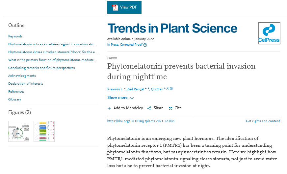The width and height of the screenshot is (287, 174).
Task: Open the article DOI link
Action: [141, 121]
